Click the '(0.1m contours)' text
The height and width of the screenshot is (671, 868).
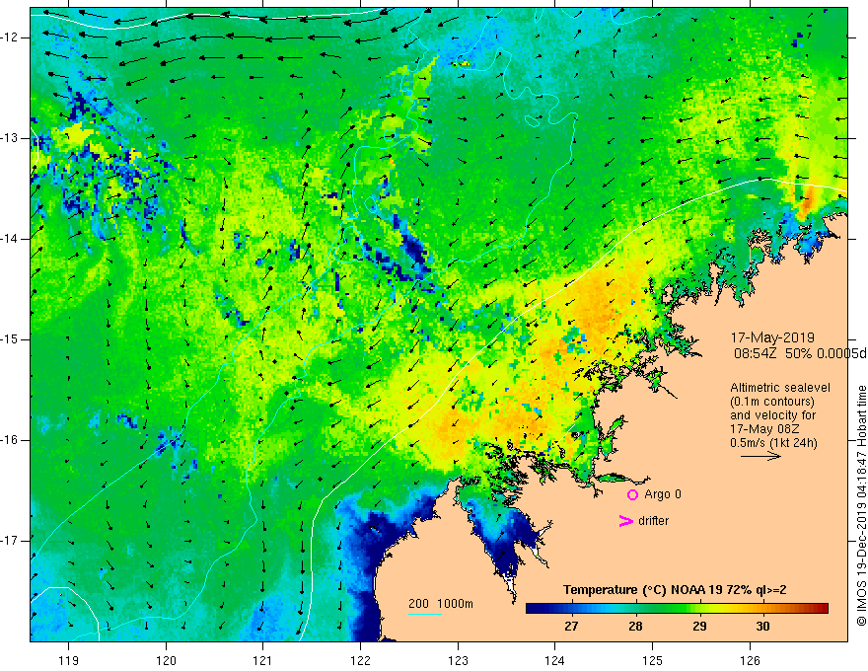(772, 402)
